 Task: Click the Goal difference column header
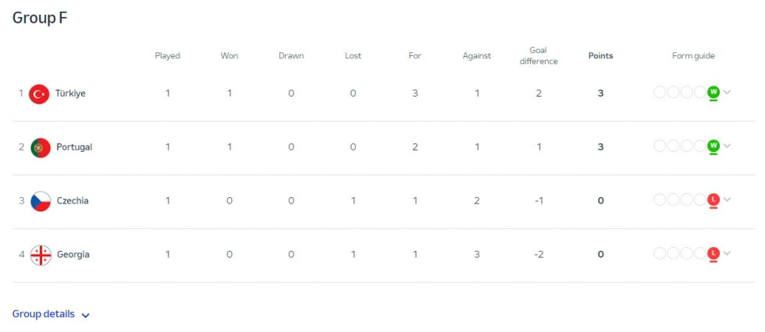(539, 56)
